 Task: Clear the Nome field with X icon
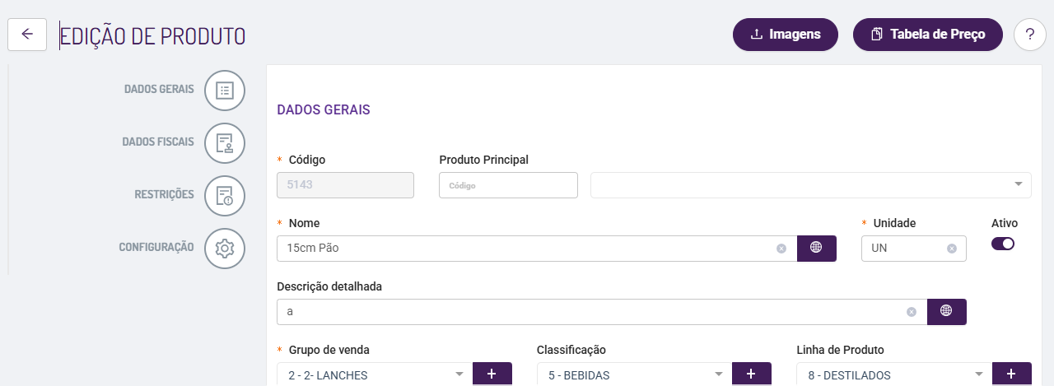(781, 249)
